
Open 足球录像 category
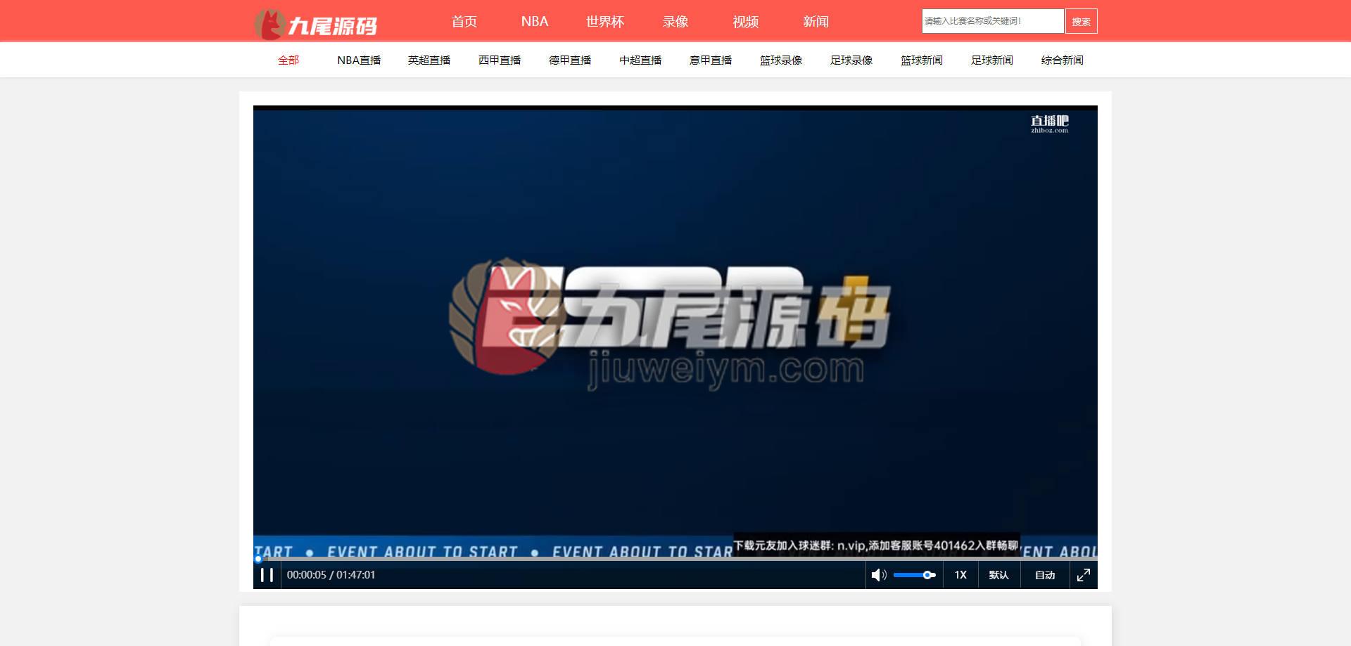tap(851, 60)
